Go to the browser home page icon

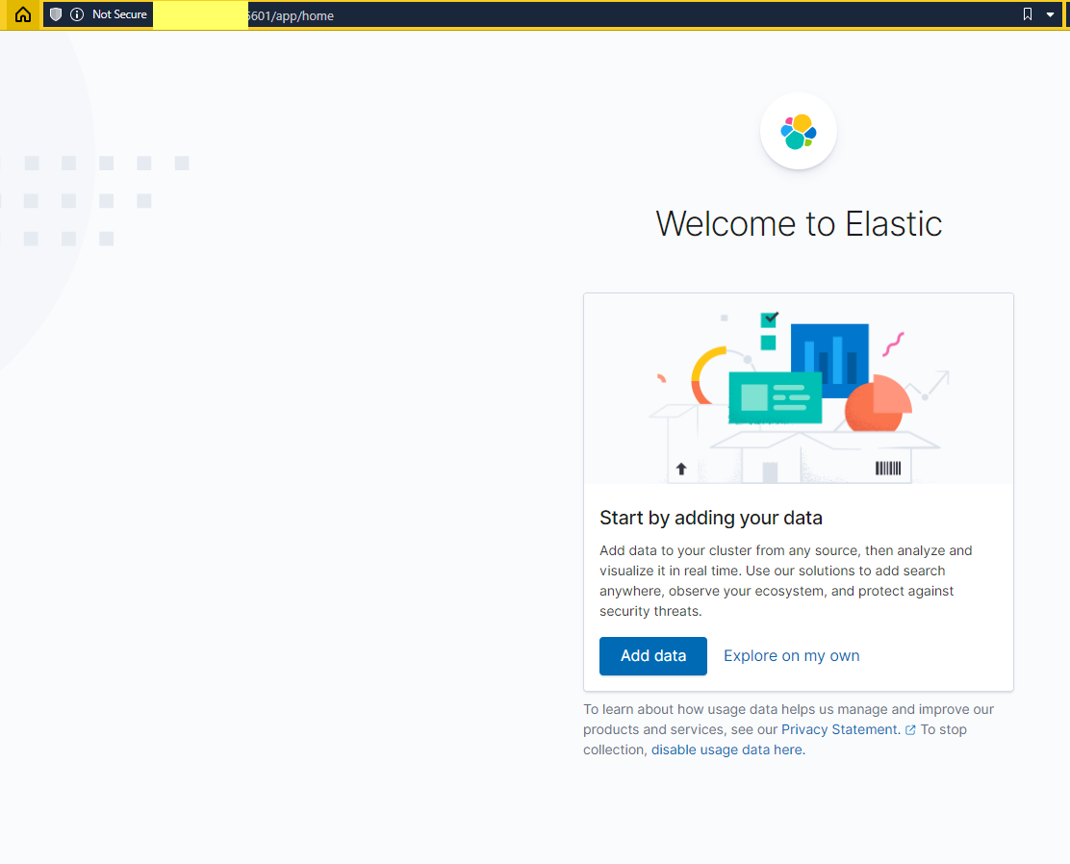pyautogui.click(x=23, y=14)
